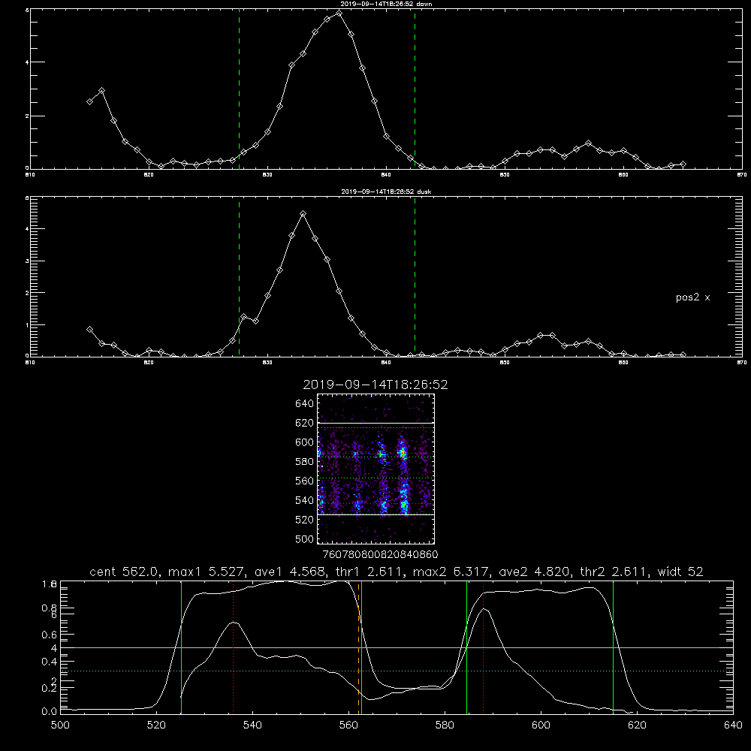Click bottom plot y-axis label '0.0'
Viewport: 751px width, 751px height.
point(49,712)
